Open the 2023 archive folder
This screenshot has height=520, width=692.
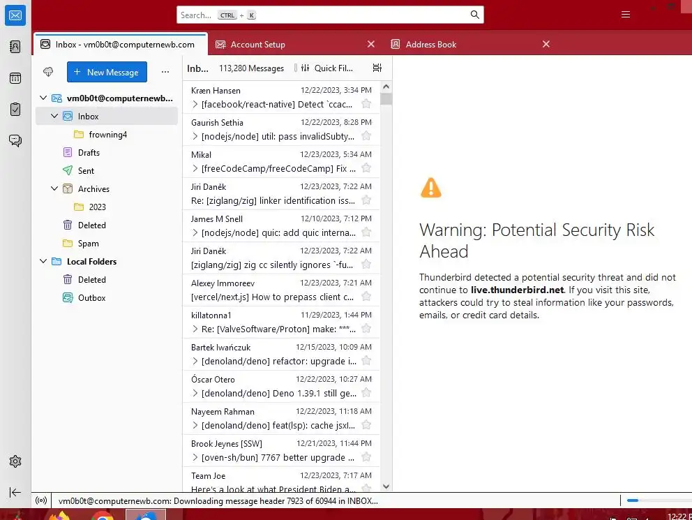coord(106,207)
